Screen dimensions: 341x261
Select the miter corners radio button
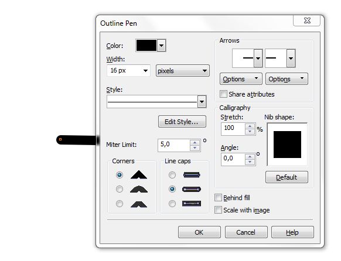pyautogui.click(x=120, y=175)
